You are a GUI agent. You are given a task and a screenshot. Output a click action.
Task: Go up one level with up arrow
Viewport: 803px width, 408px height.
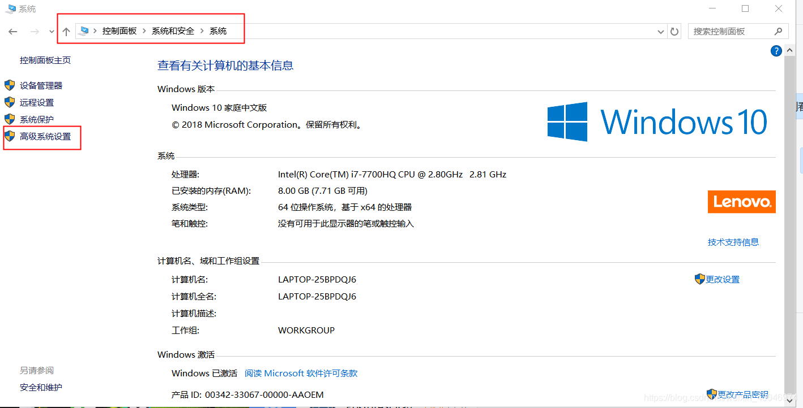66,32
